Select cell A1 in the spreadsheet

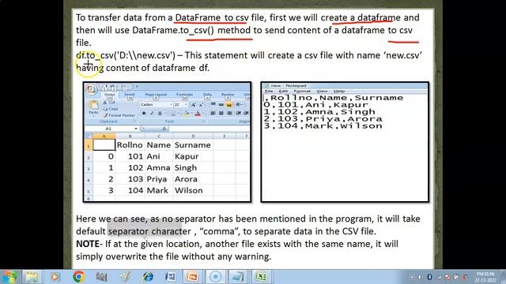click(104, 145)
